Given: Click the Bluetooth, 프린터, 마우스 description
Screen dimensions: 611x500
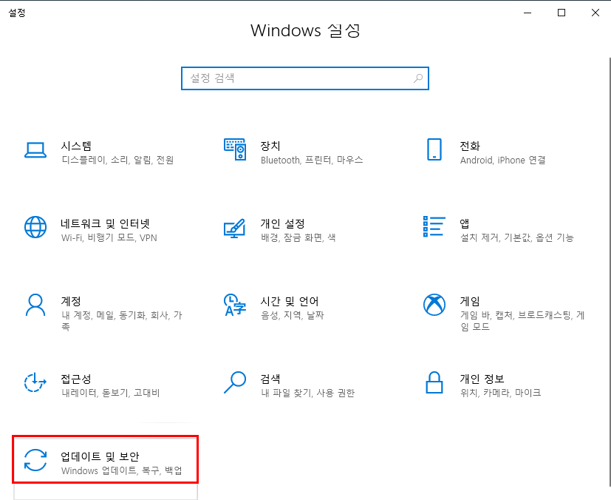Looking at the screenshot, I should click(x=312, y=160).
